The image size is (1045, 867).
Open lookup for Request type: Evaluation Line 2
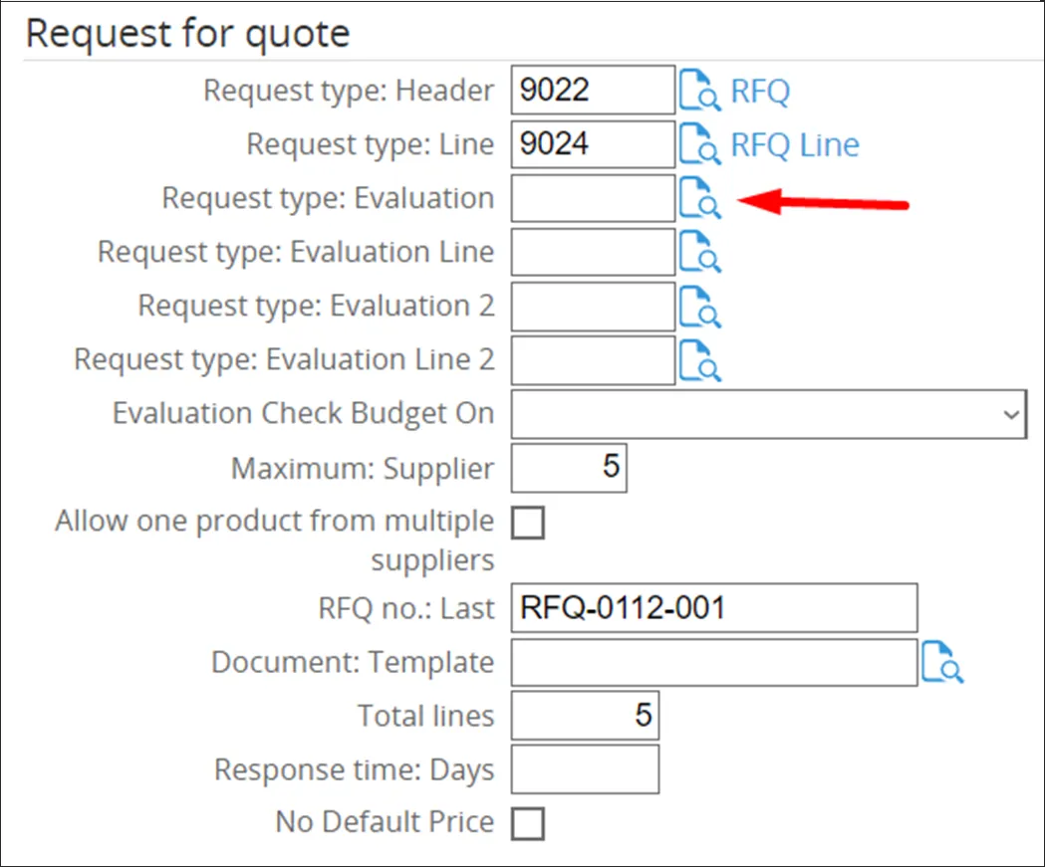(700, 359)
